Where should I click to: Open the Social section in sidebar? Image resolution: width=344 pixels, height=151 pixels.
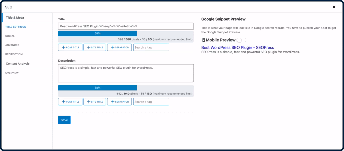pos(10,36)
